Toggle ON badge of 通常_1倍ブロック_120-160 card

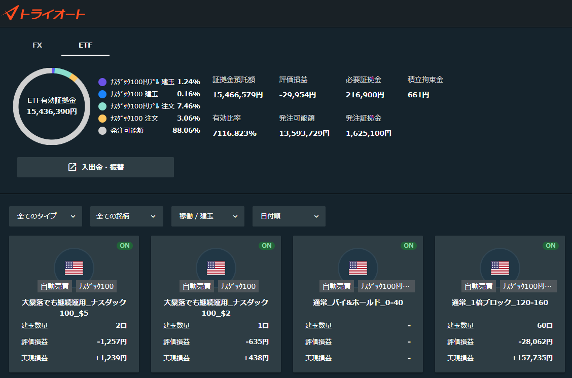[x=551, y=246]
